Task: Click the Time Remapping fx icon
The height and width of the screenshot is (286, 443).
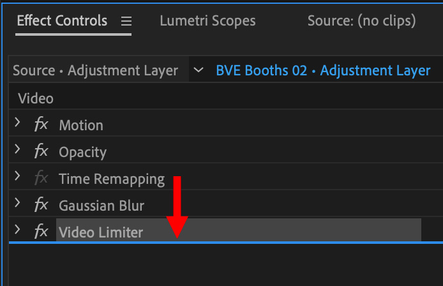Action: 41,177
